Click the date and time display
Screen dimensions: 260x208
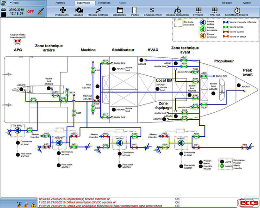click(x=17, y=12)
